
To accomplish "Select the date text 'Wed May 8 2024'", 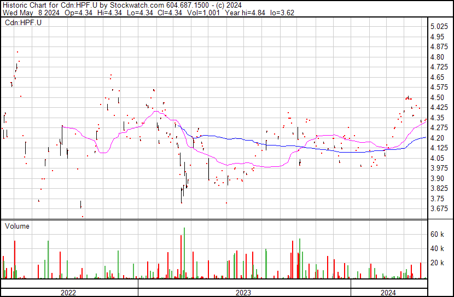I will 31,13.
